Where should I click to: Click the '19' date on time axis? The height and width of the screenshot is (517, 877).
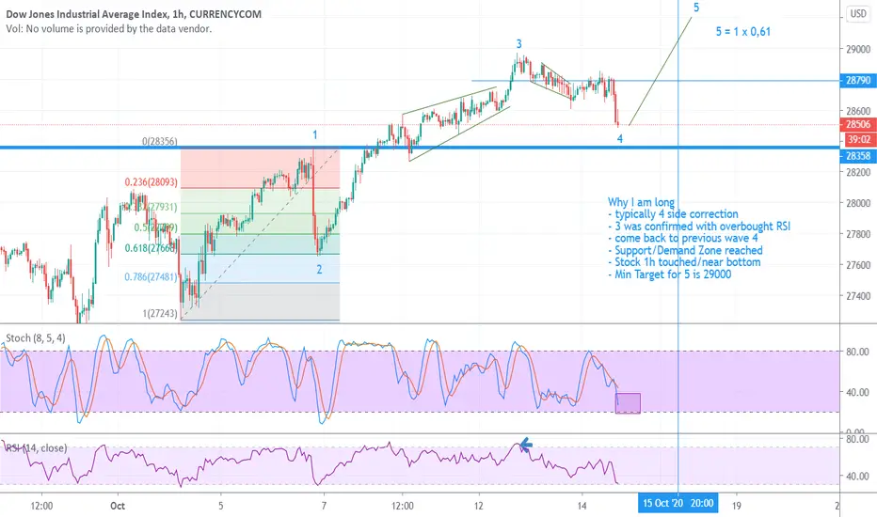(737, 506)
